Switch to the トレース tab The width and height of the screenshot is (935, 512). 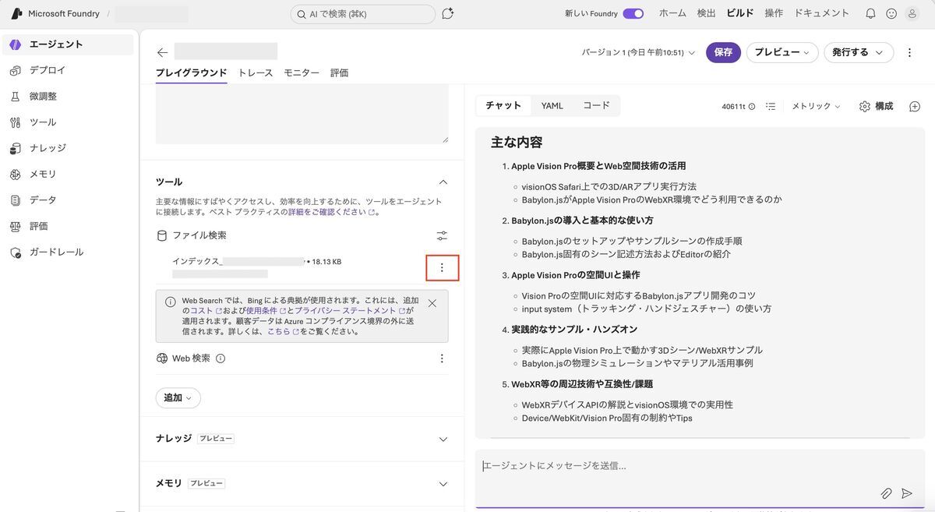pos(256,72)
